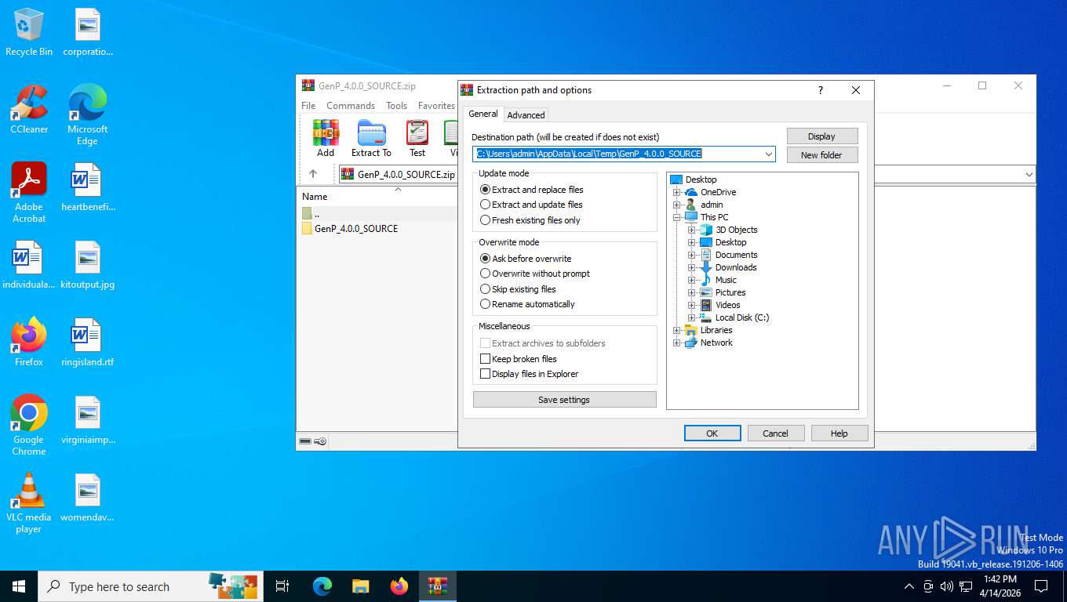Collapse the This PC tree node
The width and height of the screenshot is (1067, 602).
pyautogui.click(x=676, y=217)
